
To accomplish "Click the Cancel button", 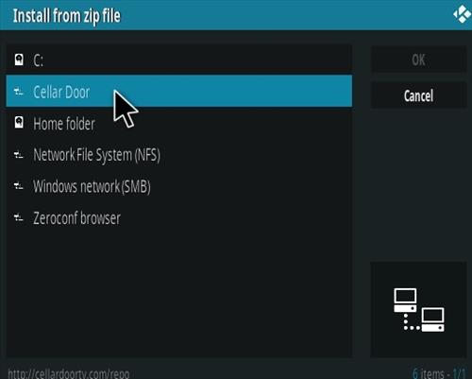I will (418, 95).
